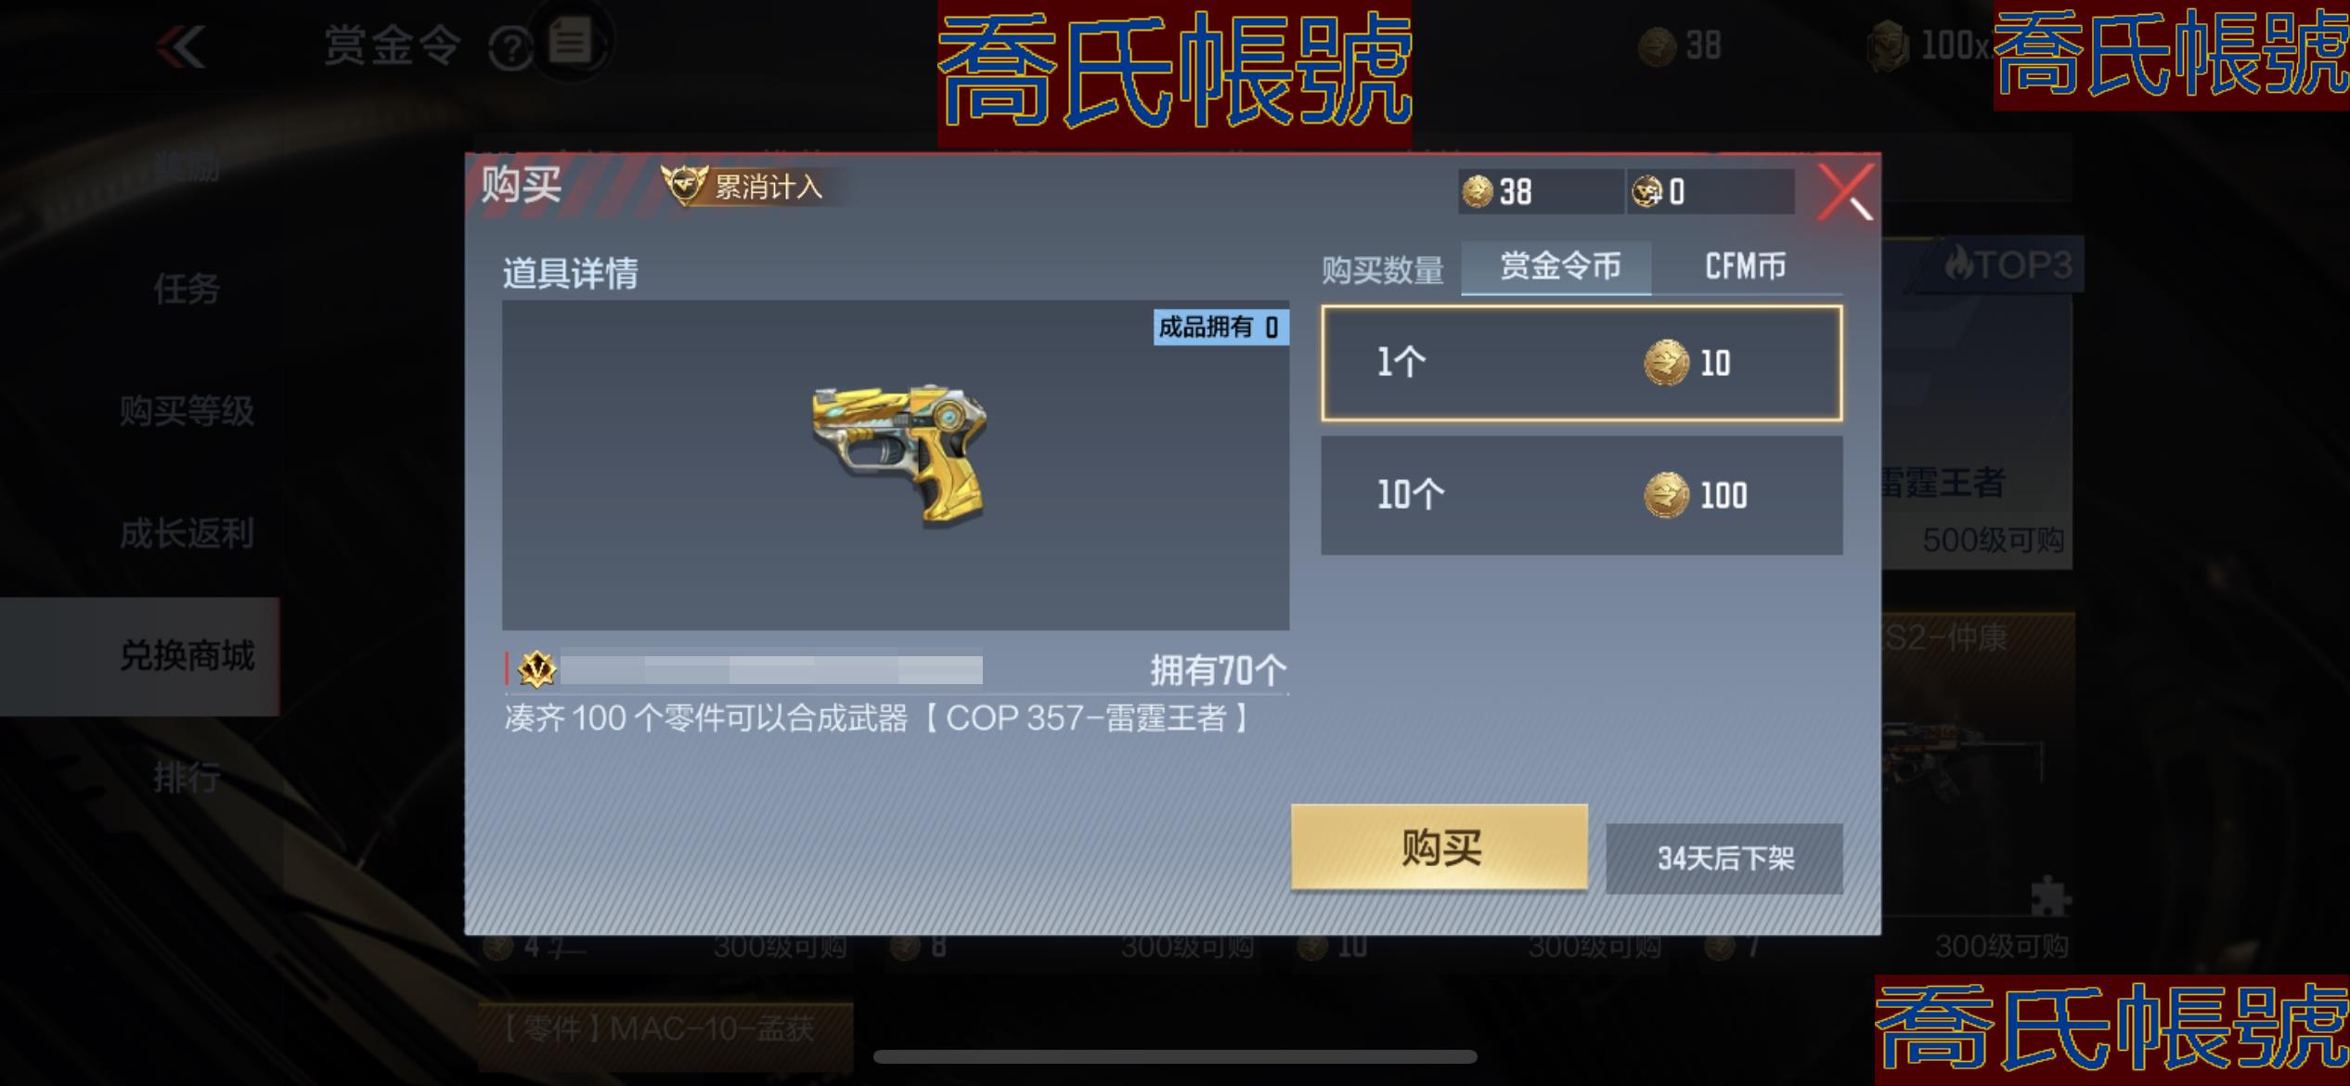2350x1086 pixels.
Task: Click the gold 购买 button
Action: 1439,847
